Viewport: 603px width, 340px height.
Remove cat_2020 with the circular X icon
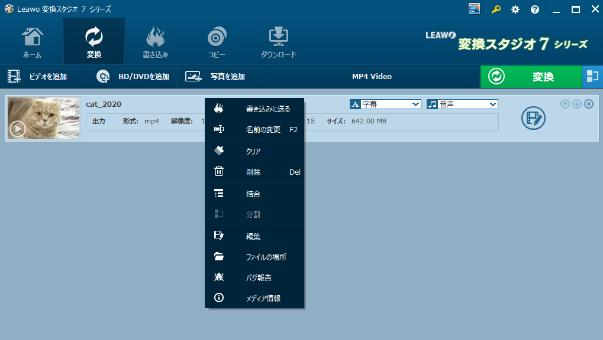[x=589, y=104]
